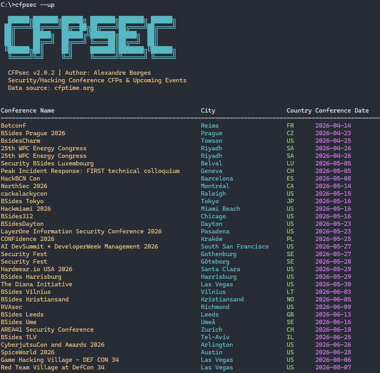The image size is (380, 373).
Task: Click the Game Hacking Village entry
Action: click(59, 359)
